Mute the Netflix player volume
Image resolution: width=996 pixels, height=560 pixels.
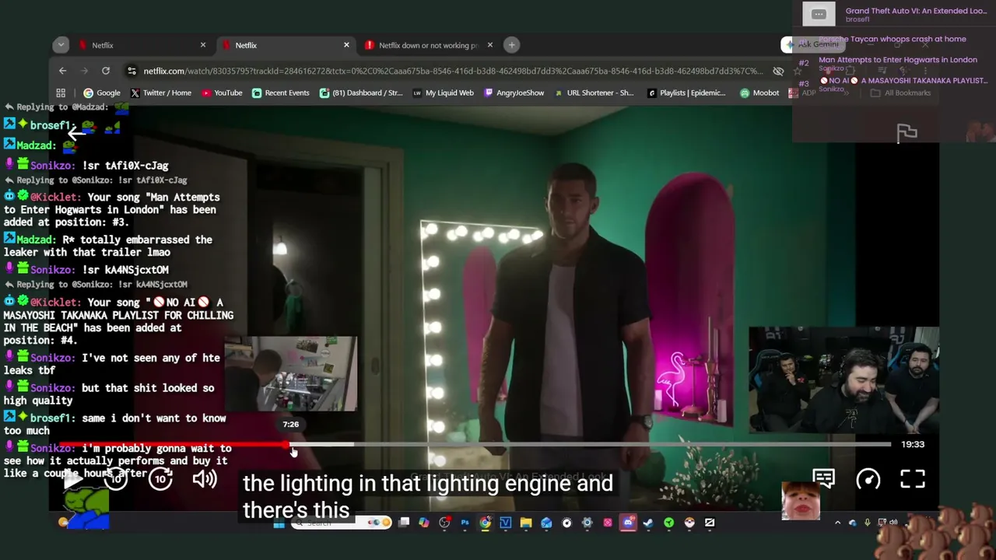[205, 479]
